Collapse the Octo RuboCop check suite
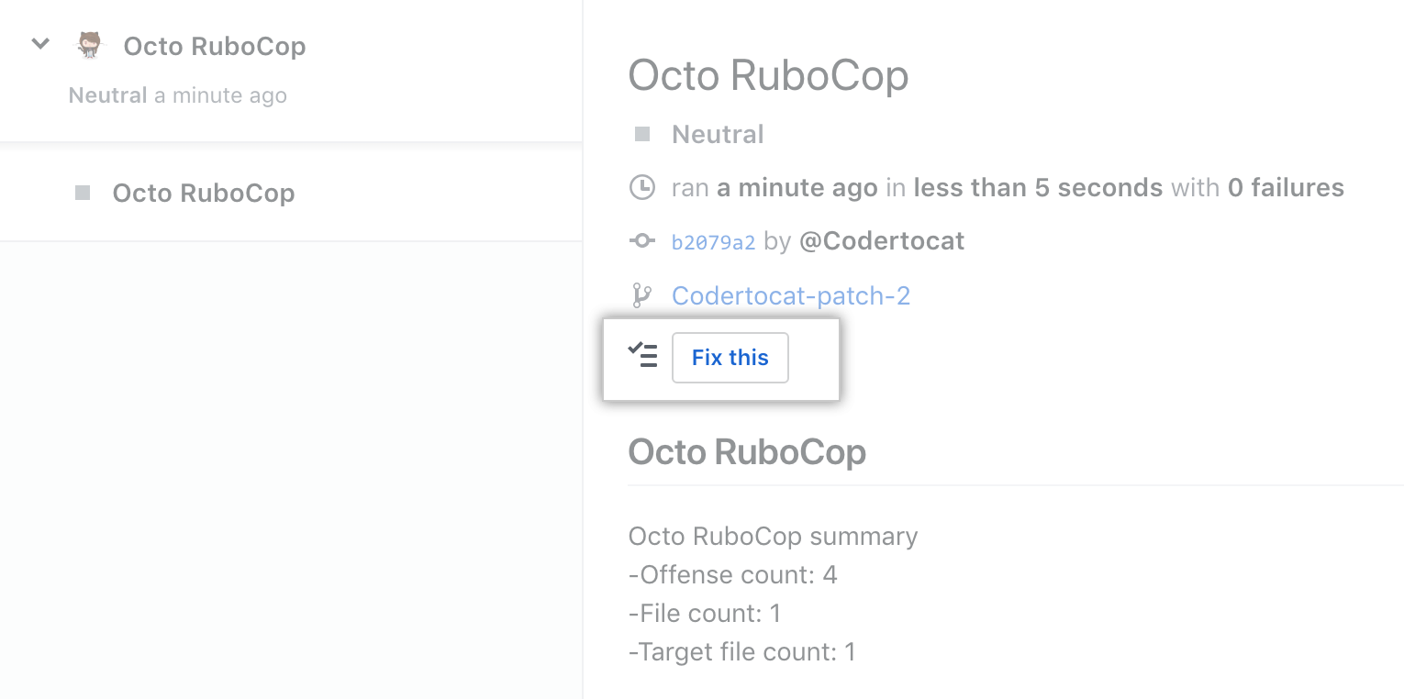This screenshot has height=699, width=1404. tap(39, 43)
